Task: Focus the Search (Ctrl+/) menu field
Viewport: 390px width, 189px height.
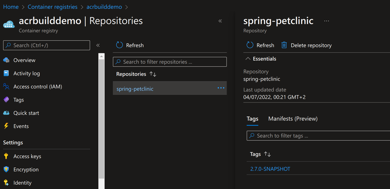Action: pyautogui.click(x=47, y=45)
